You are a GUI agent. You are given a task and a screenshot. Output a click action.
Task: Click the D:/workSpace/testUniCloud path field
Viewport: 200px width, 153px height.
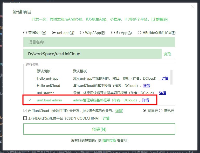[92, 54]
